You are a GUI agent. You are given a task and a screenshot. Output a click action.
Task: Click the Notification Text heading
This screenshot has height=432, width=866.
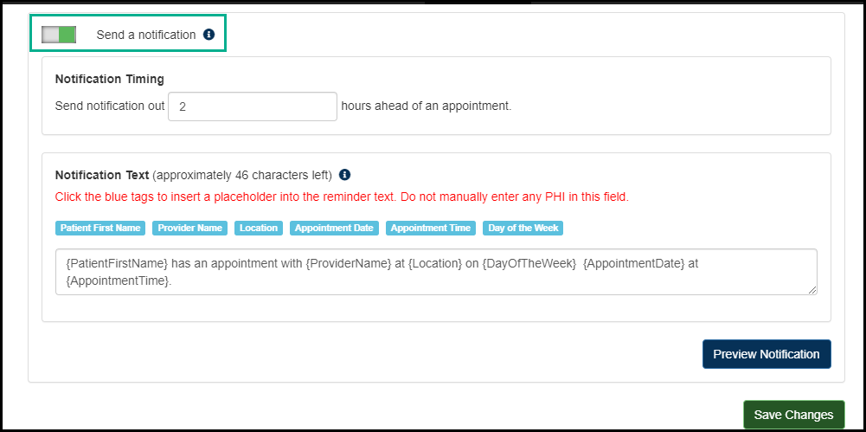tap(102, 174)
